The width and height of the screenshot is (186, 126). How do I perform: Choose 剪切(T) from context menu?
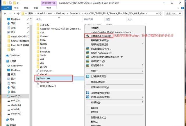tap(94, 108)
